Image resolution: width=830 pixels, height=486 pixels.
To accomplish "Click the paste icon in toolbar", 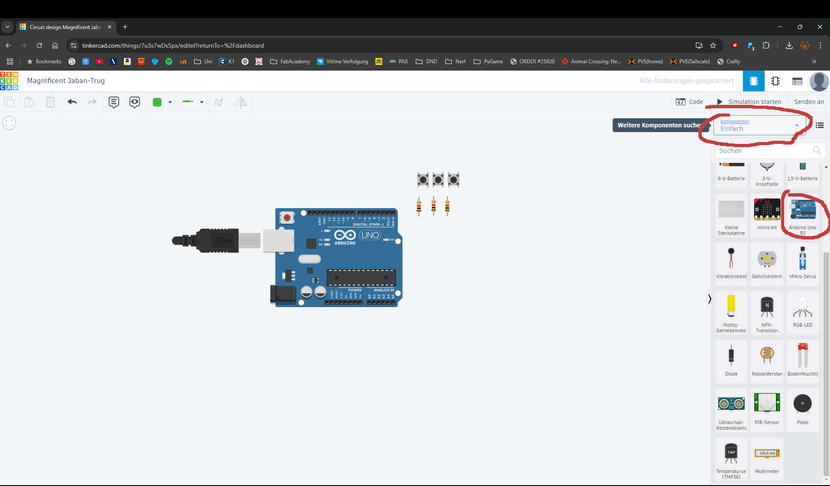I will point(29,102).
